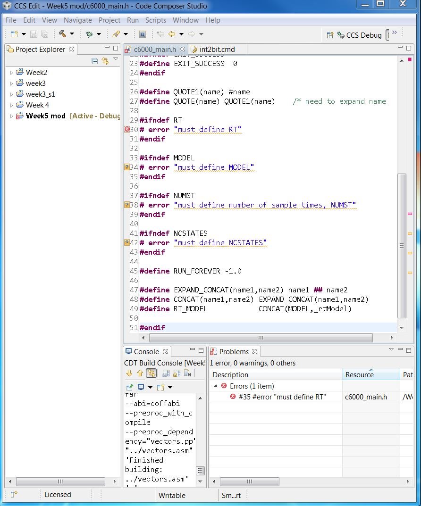Click the Build hammer icon

(x=62, y=33)
